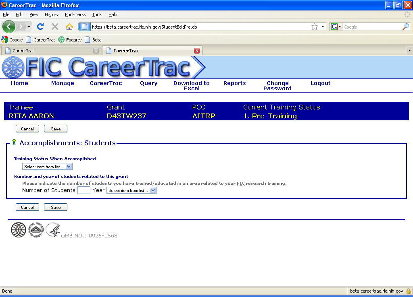413x297 pixels.
Task: Click the HHS eagle logo in footer
Action: click(53, 230)
